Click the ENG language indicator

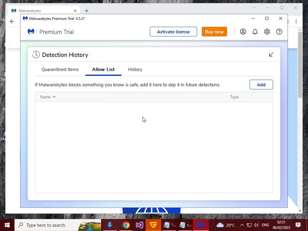click(265, 225)
